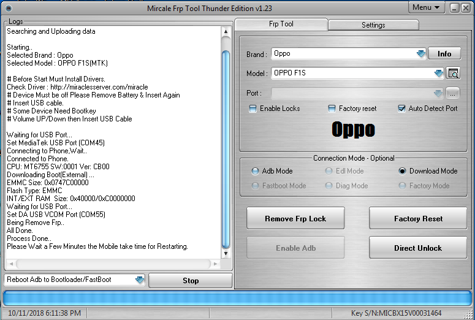
Task: Click the logs scroll down arrow
Action: 226,253
